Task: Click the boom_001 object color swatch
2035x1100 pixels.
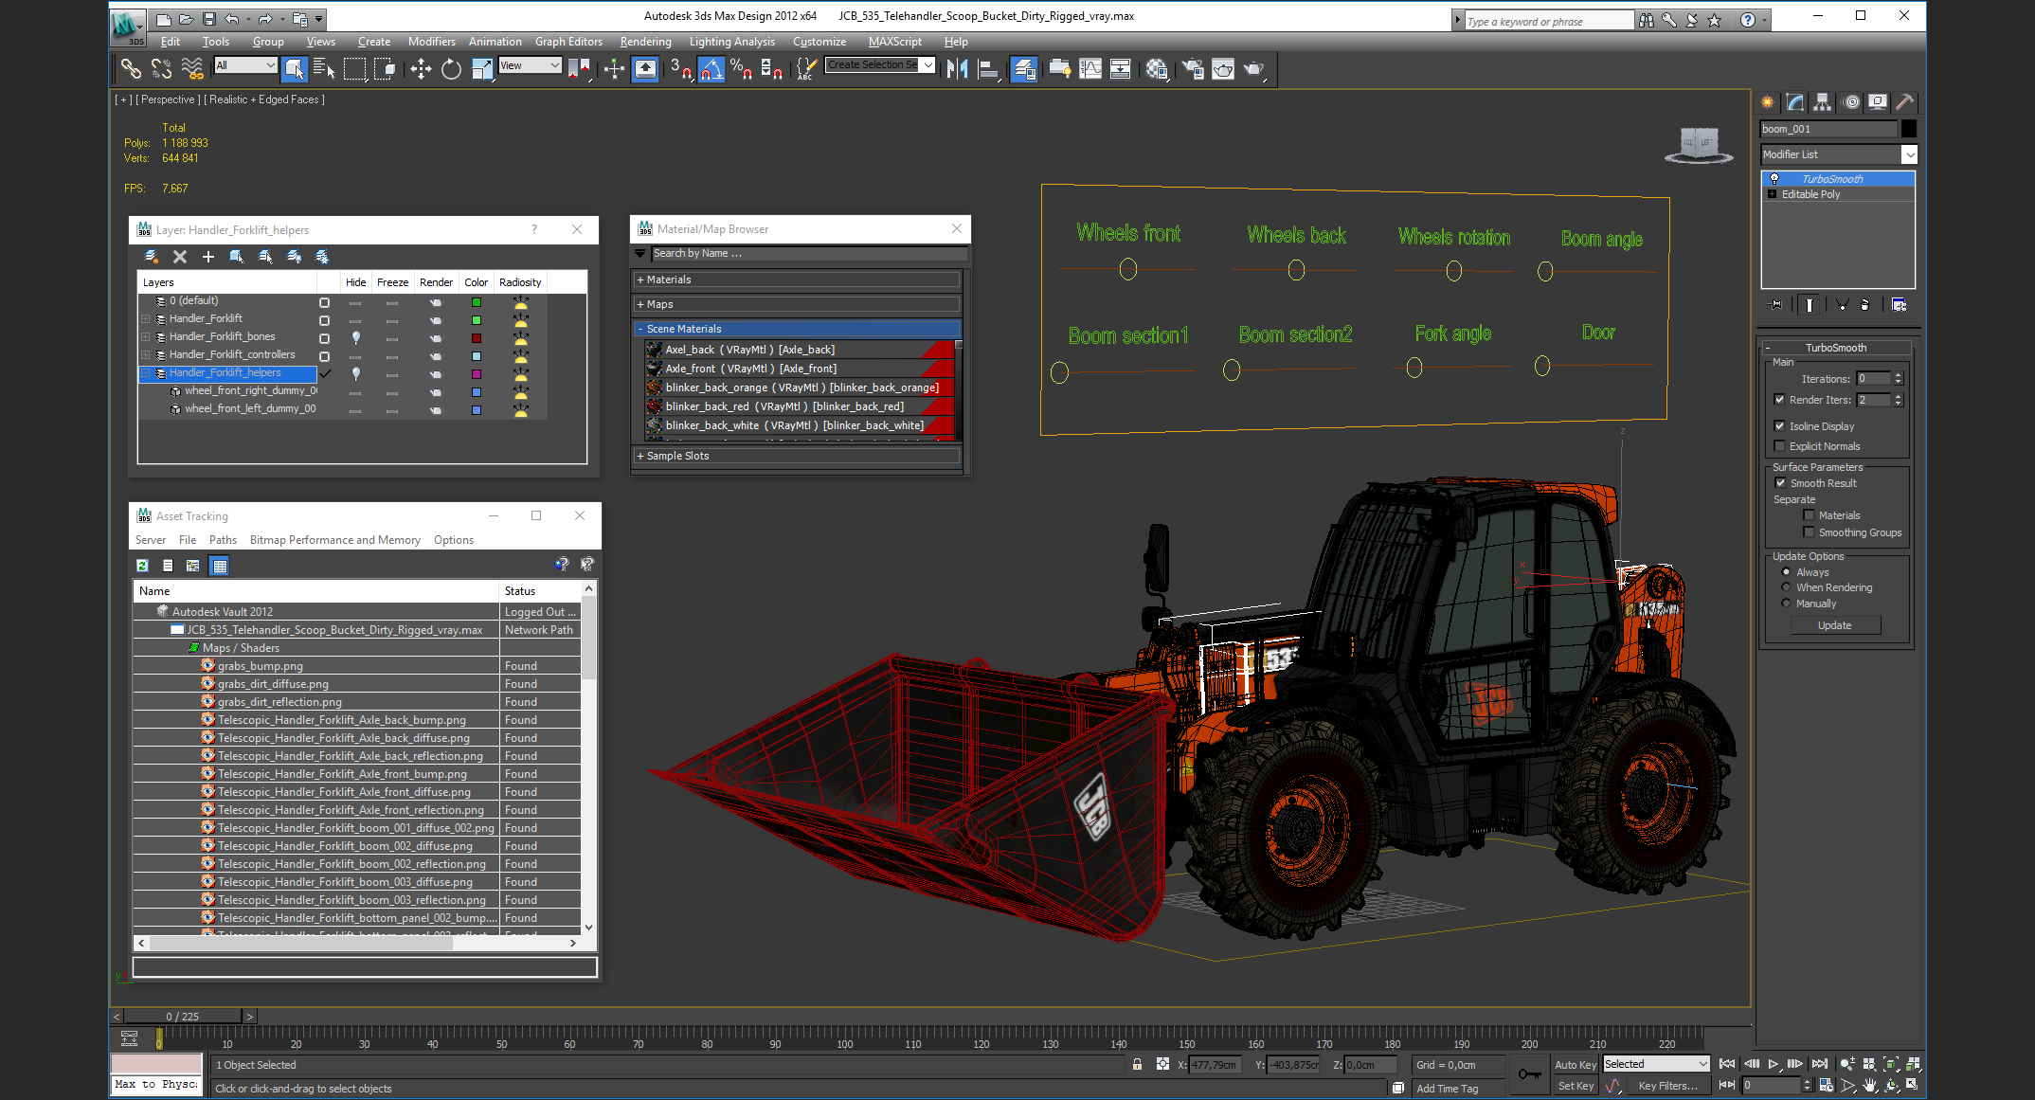Action: [x=1909, y=129]
